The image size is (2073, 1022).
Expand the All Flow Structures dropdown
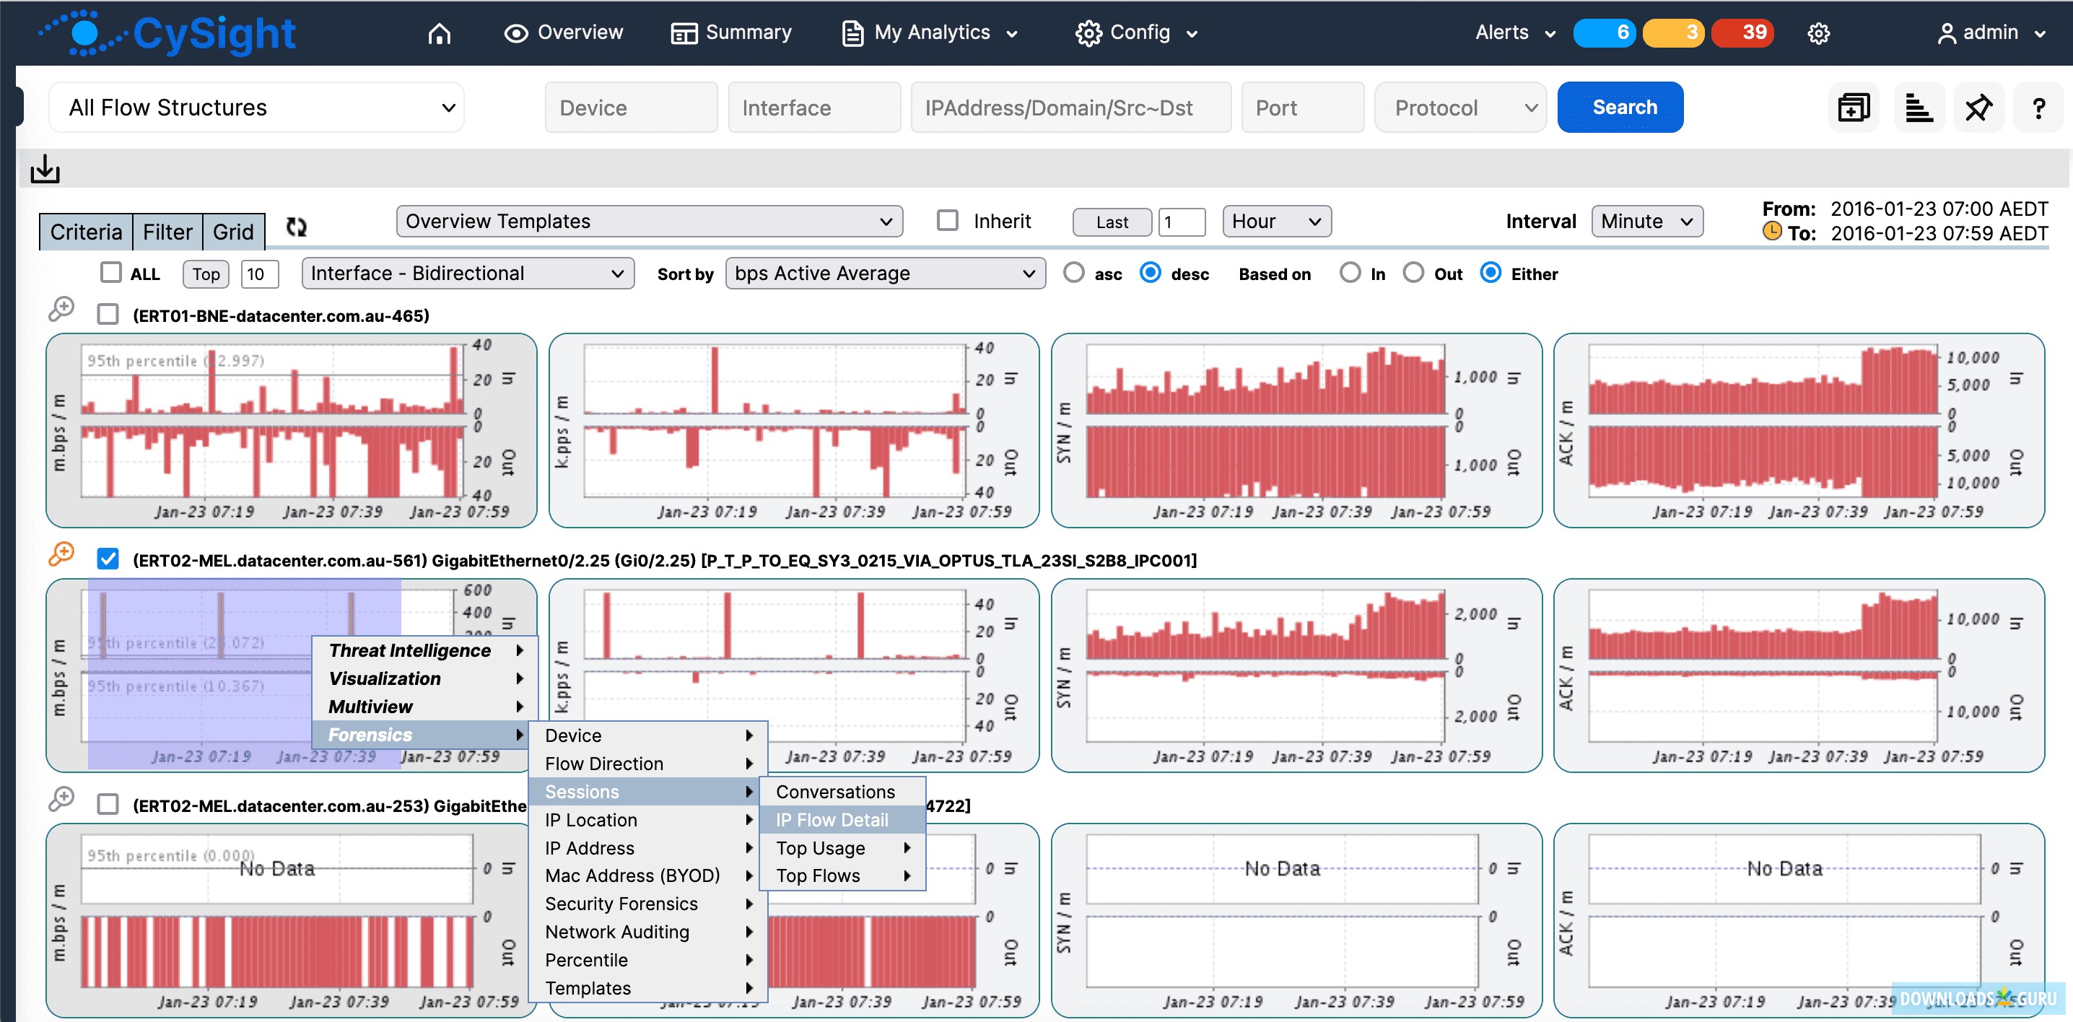[256, 107]
